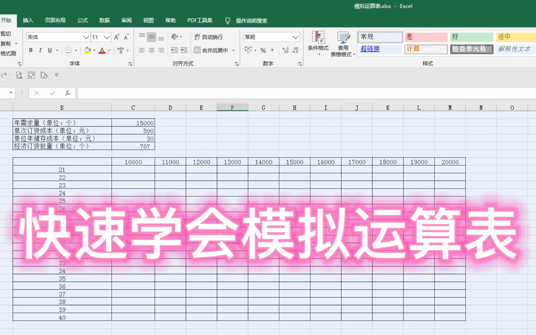Open 套用表格格式 table formats

pyautogui.click(x=343, y=44)
